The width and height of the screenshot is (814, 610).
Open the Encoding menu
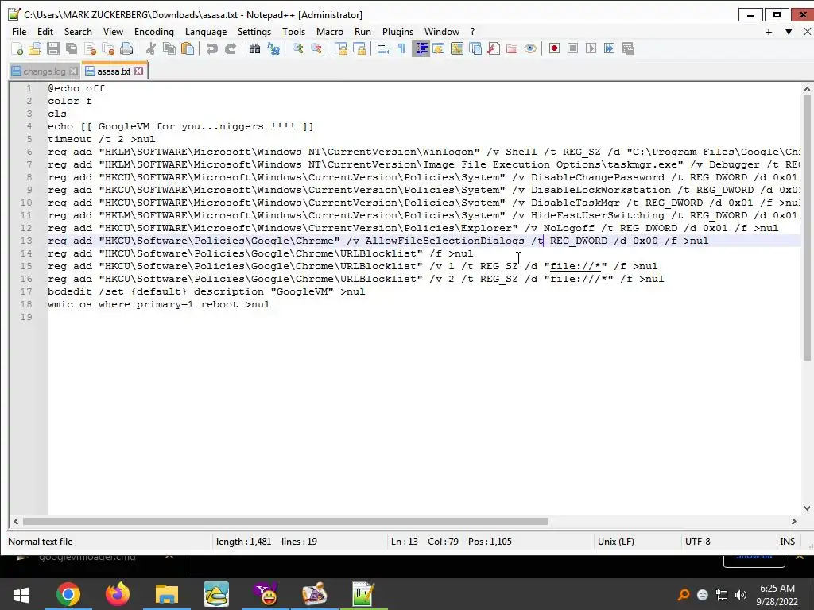click(x=154, y=32)
